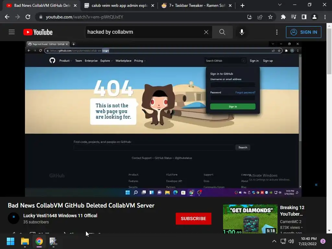The image size is (332, 249).
Task: Open File Explorer from the taskbar
Action: click(25, 241)
